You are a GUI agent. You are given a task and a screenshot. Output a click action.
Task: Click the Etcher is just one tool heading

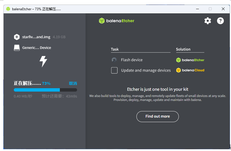tap(157, 89)
